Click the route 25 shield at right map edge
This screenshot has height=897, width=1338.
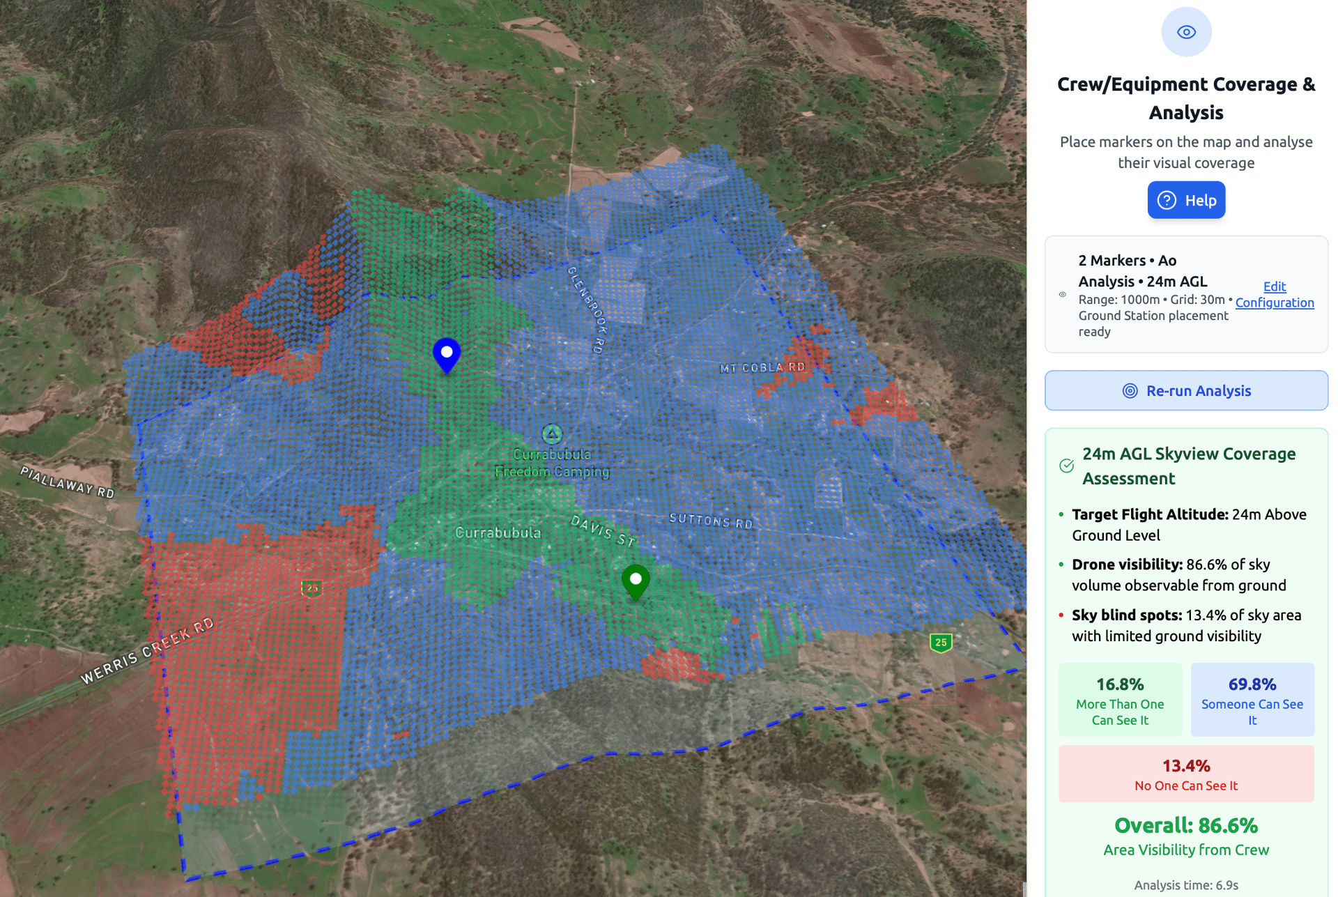[x=941, y=642]
